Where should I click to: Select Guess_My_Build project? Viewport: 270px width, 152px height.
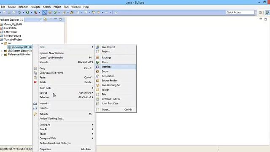pos(13,24)
